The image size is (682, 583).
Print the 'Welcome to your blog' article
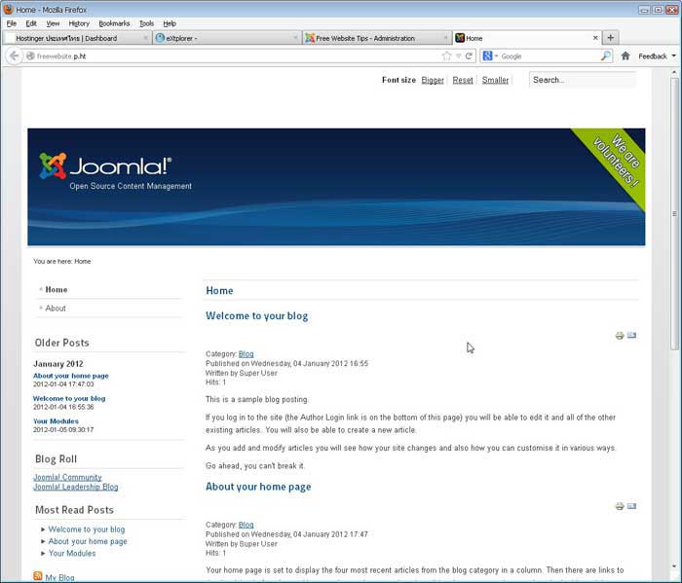620,336
